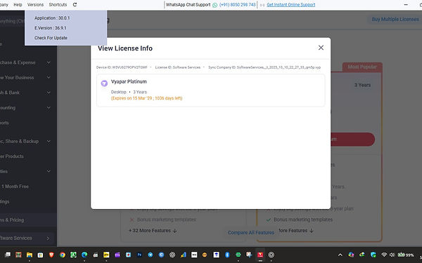Screen dimensions: 422x263
Task: Open the green chat-bubble app in the taskbar
Action: tap(238, 255)
